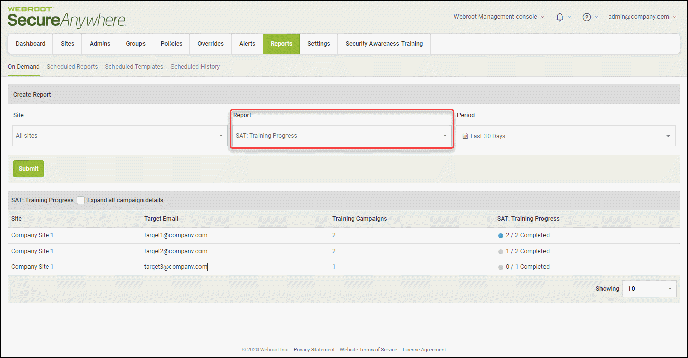Enable Expand all campaign details checkbox
Image resolution: width=688 pixels, height=358 pixels.
tap(80, 200)
